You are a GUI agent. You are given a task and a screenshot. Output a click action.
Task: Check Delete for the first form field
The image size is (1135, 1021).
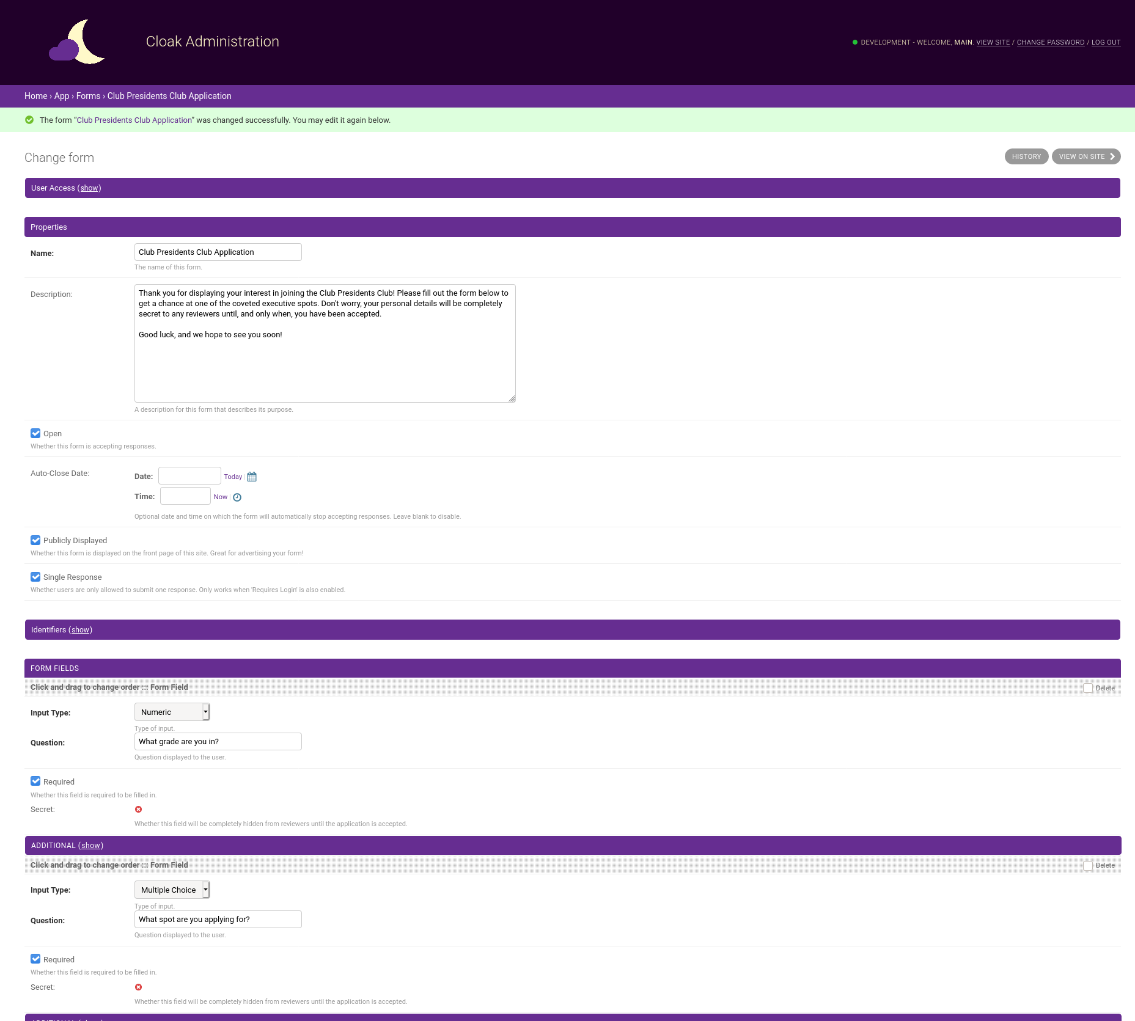1088,688
